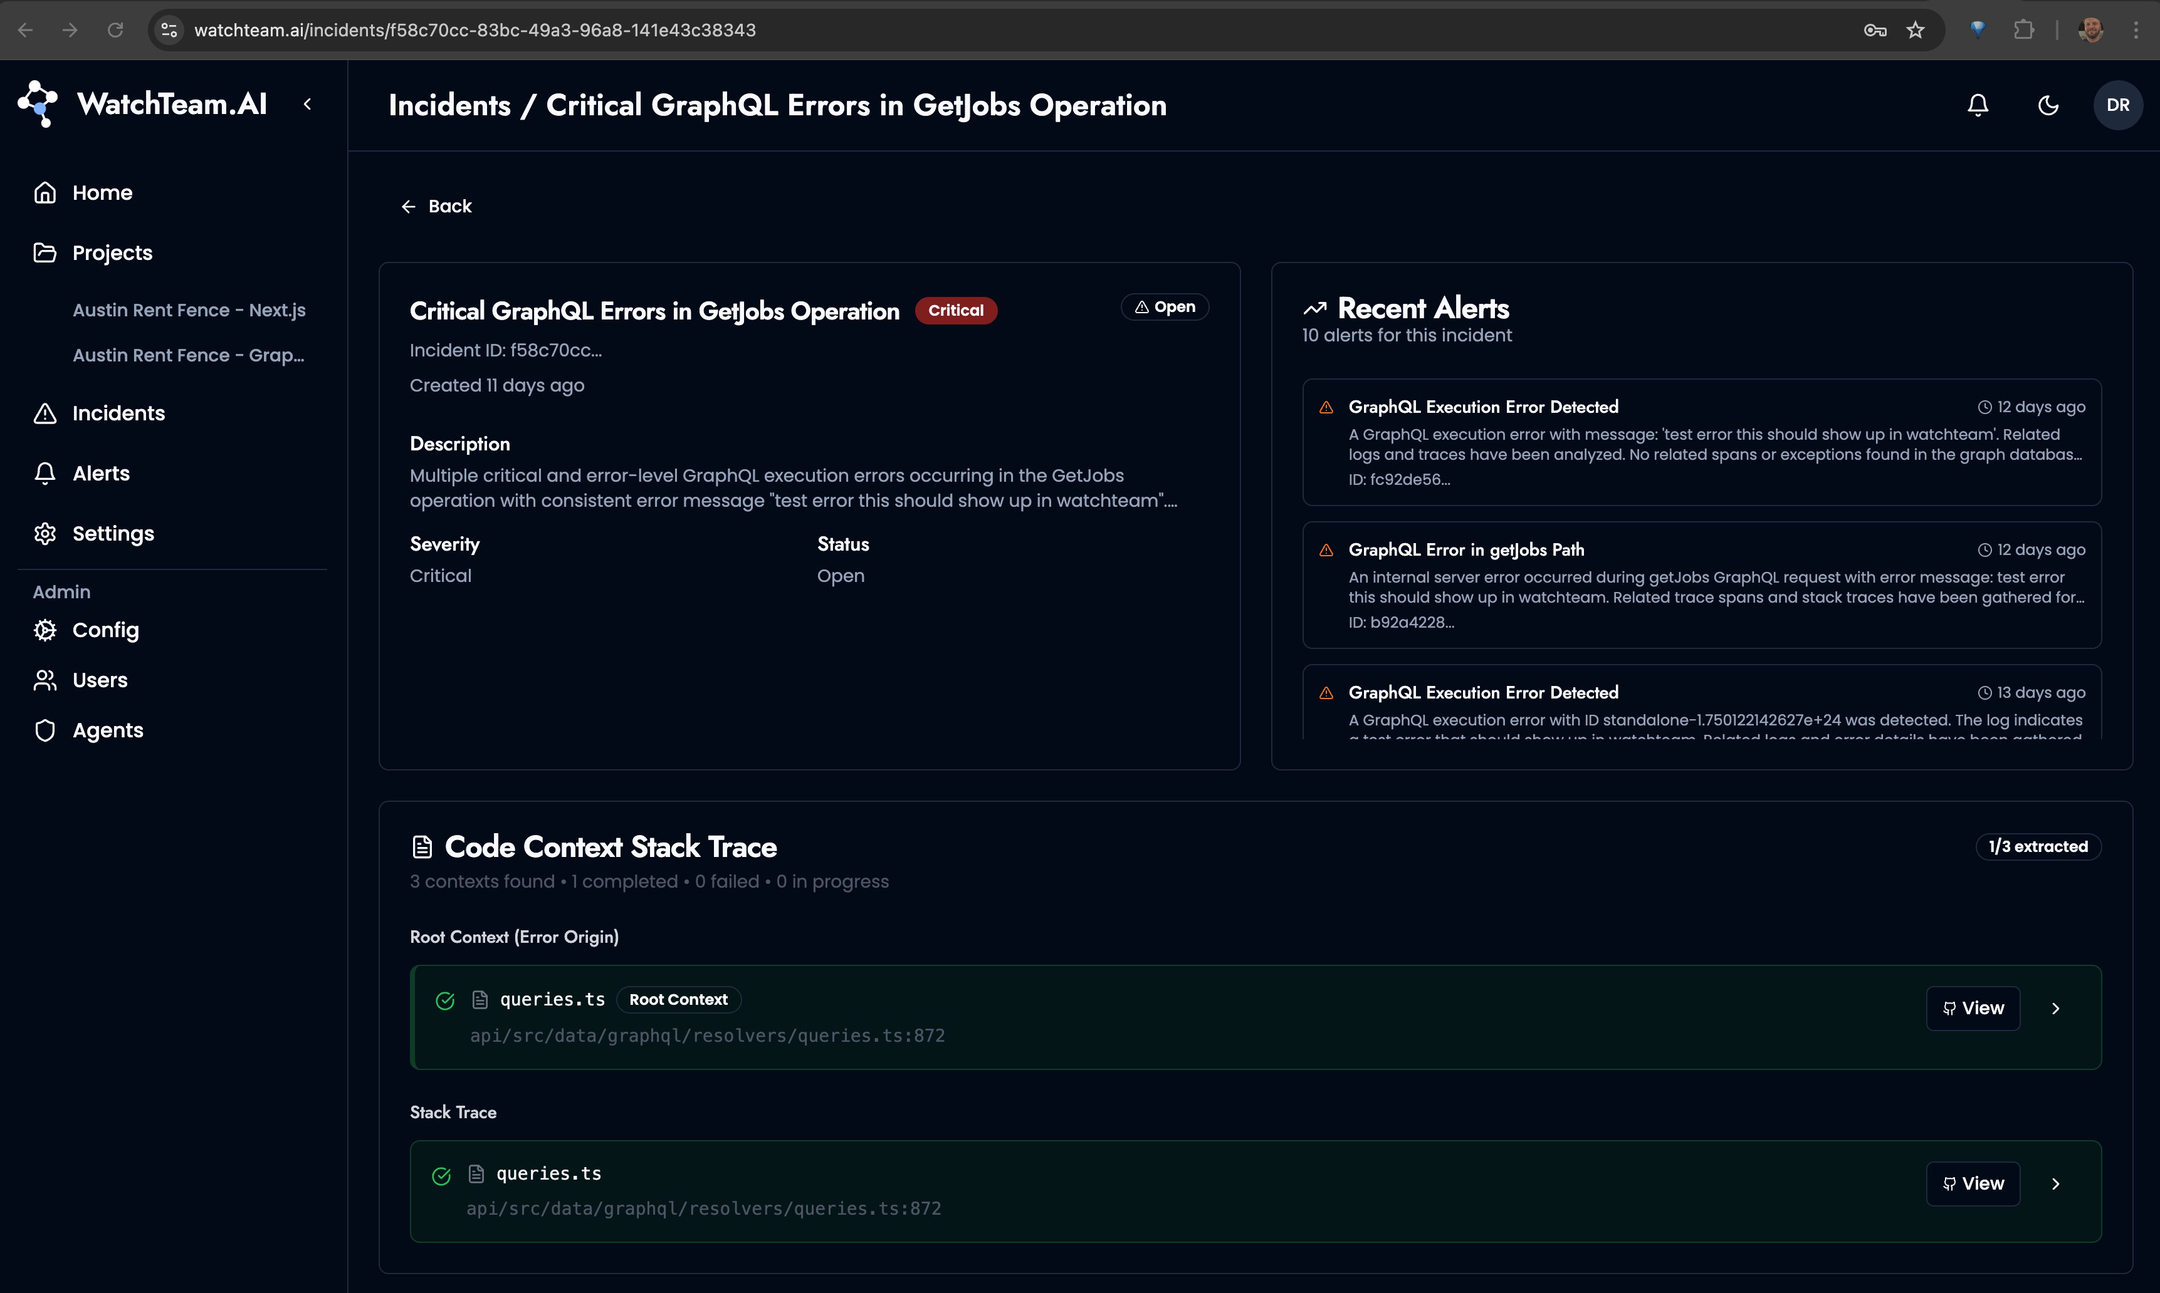View the Root Context queries.ts file
Screen dimensions: 2160x1293
pos(1973,1008)
